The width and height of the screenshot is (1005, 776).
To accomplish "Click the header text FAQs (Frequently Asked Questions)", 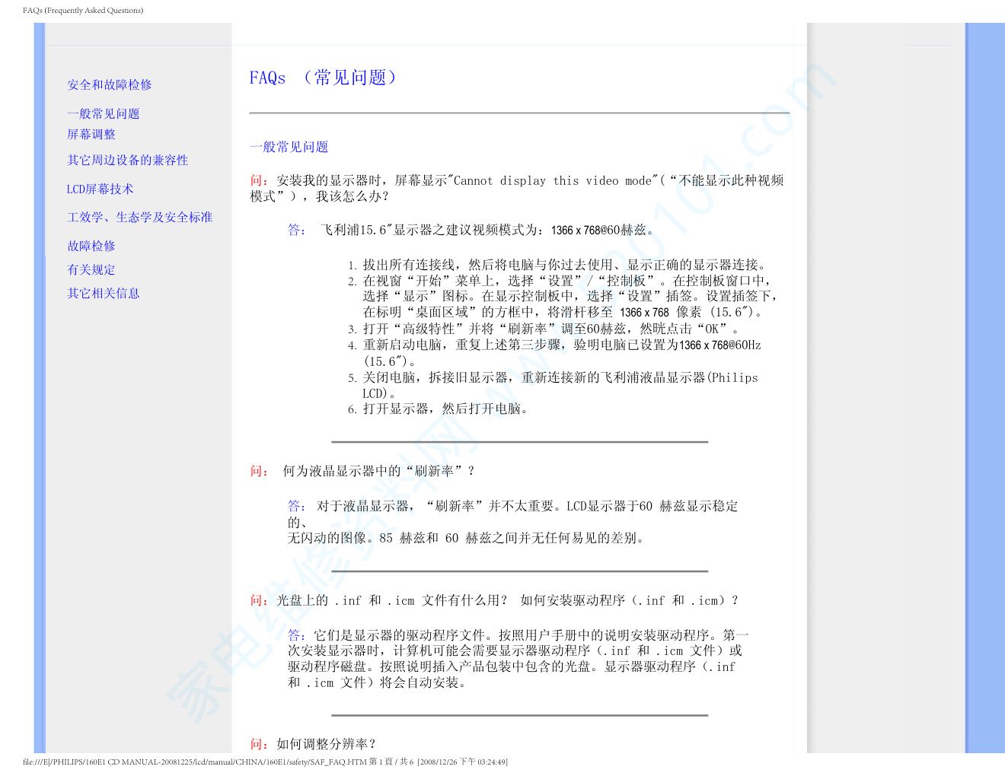I will (x=83, y=11).
